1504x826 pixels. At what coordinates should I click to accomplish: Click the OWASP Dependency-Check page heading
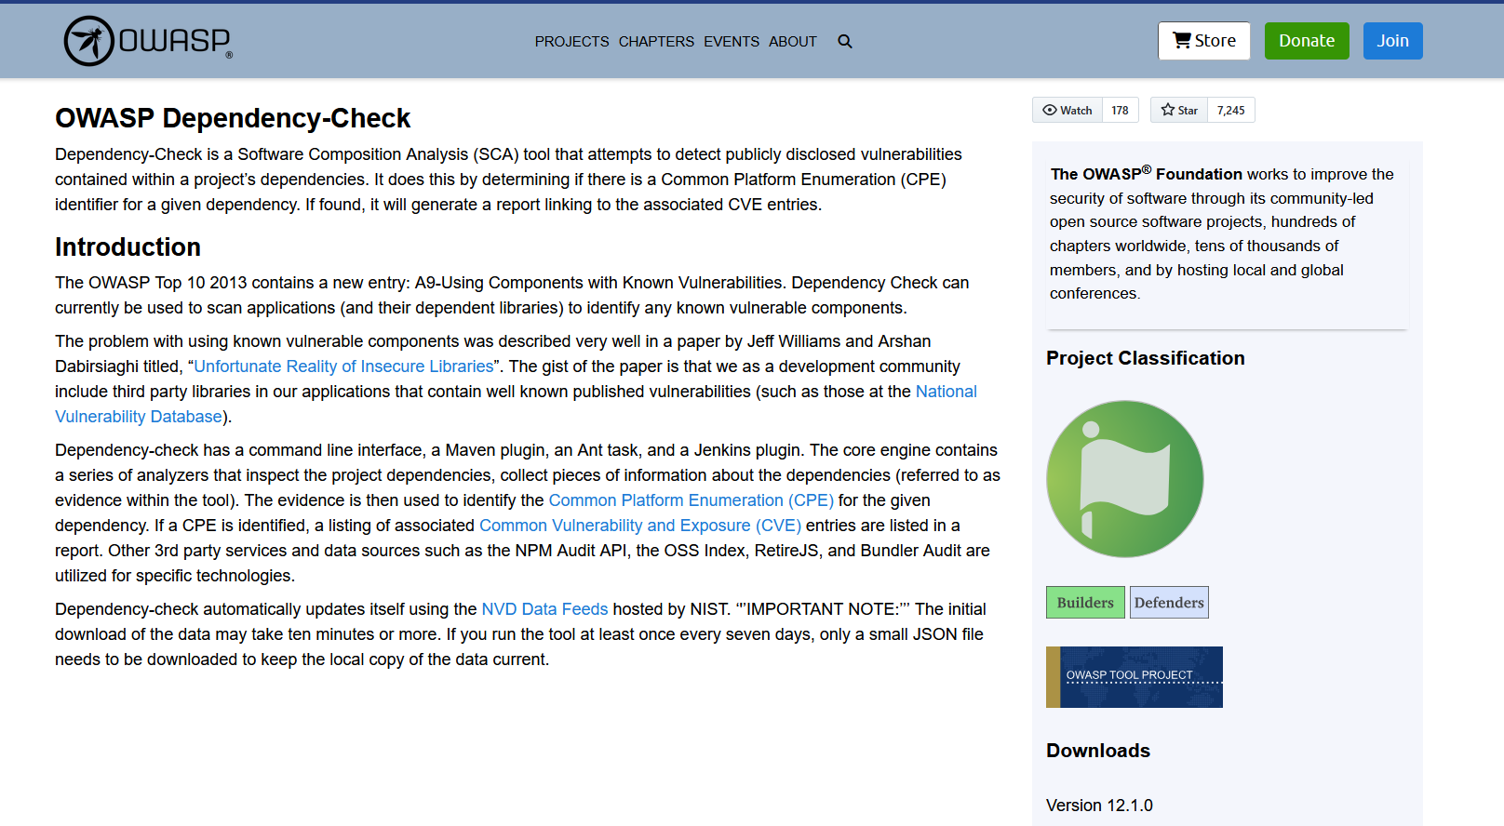point(233,118)
